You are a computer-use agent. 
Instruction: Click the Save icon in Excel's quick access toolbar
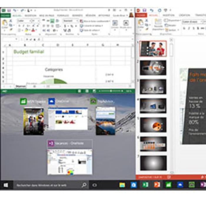(x=9, y=10)
